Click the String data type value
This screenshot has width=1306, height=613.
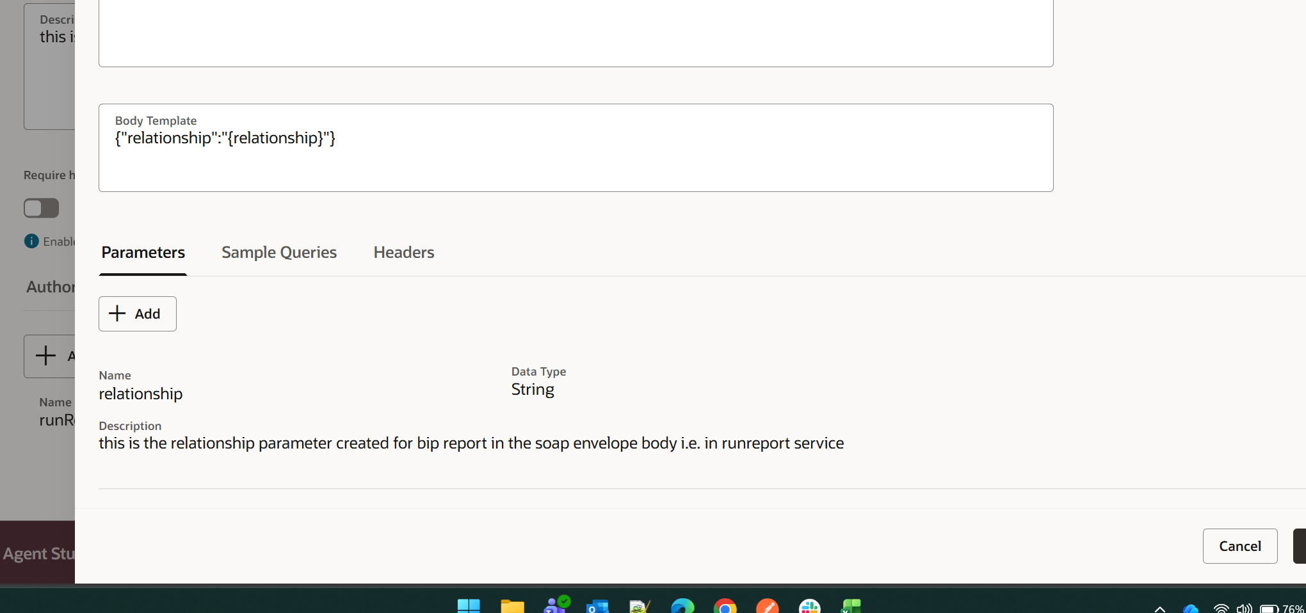pos(533,389)
